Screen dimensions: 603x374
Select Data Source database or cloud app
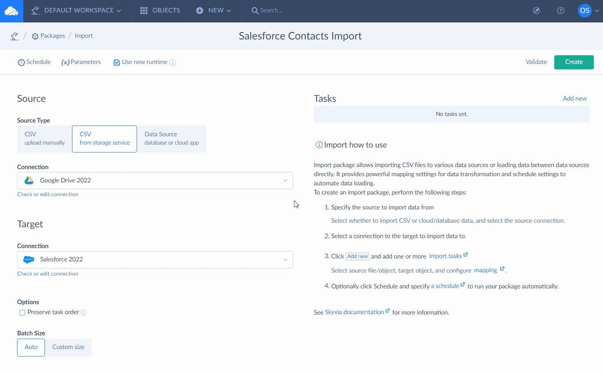tap(172, 139)
